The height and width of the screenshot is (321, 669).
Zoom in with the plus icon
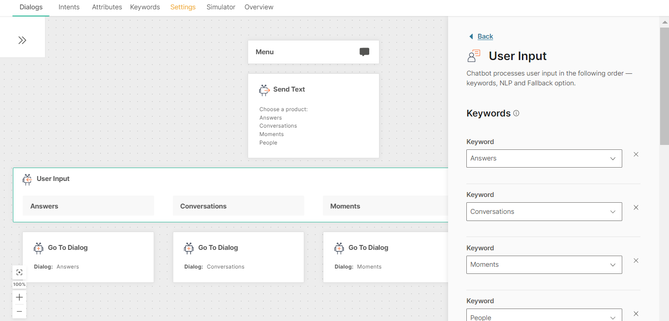coord(19,297)
